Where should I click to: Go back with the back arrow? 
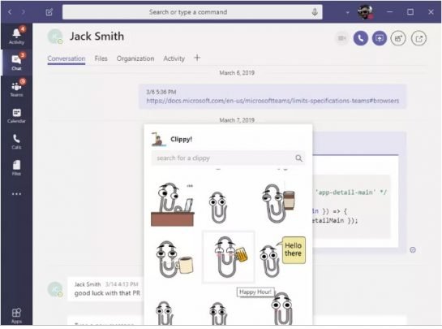click(10, 12)
